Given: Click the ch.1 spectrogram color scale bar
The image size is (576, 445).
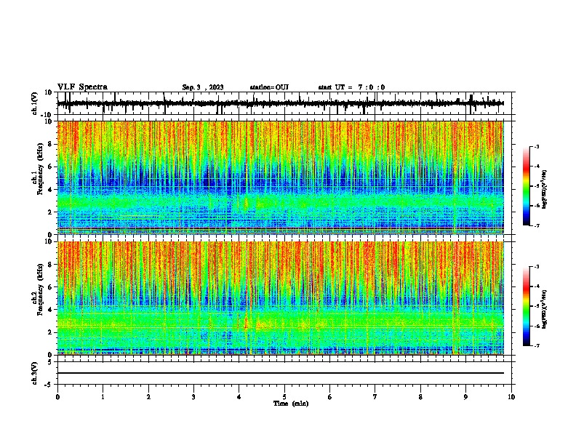Looking at the screenshot, I should point(526,186).
